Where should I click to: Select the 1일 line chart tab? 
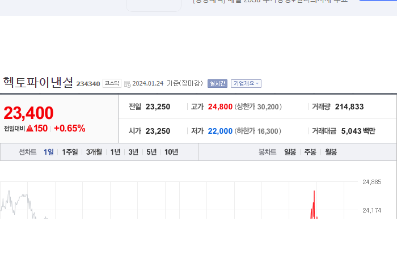pyautogui.click(x=49, y=152)
